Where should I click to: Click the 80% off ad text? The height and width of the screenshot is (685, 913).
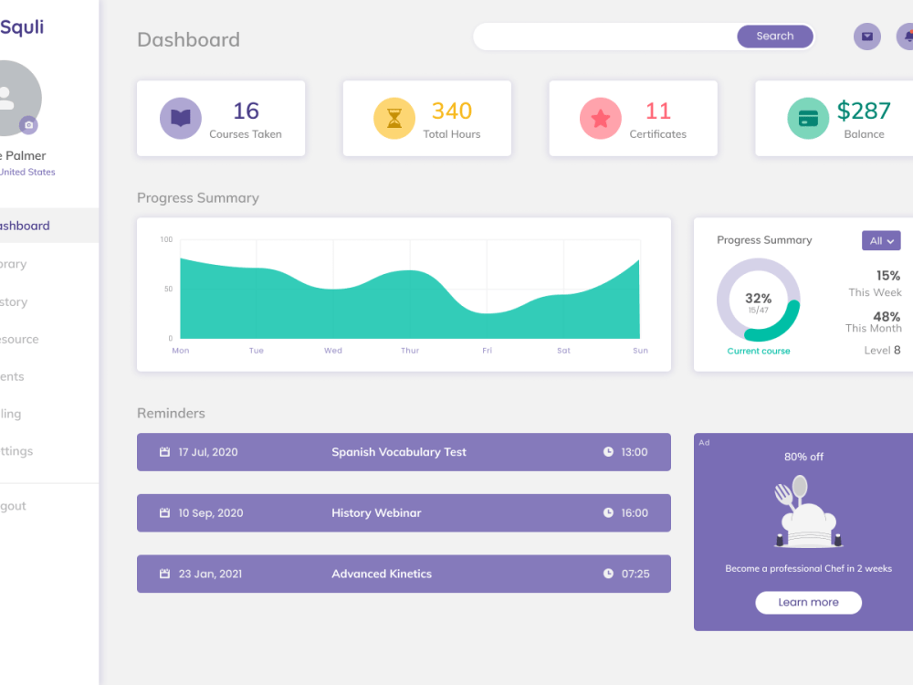(x=803, y=457)
